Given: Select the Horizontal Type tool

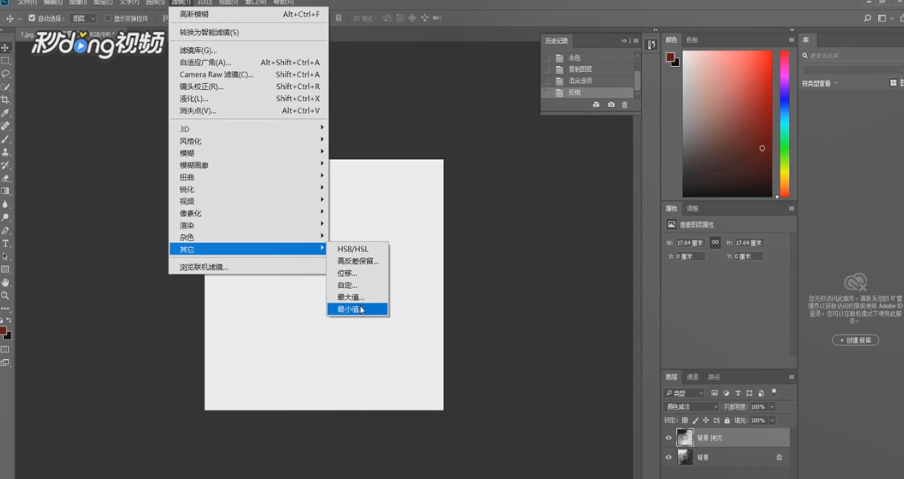Looking at the screenshot, I should click(5, 243).
